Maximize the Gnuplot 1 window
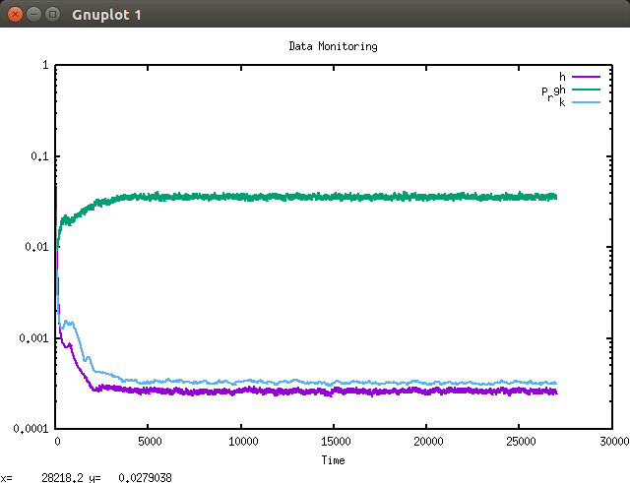Image resolution: width=630 pixels, height=483 pixels. click(x=52, y=15)
